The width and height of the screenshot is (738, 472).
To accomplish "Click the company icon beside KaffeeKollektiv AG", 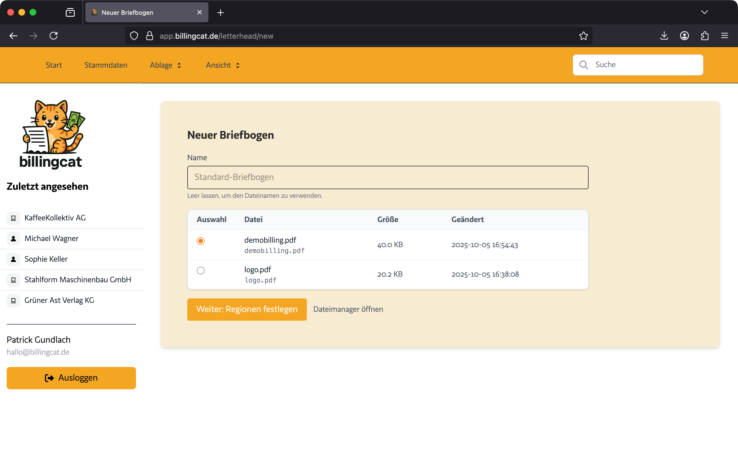I will click(13, 218).
